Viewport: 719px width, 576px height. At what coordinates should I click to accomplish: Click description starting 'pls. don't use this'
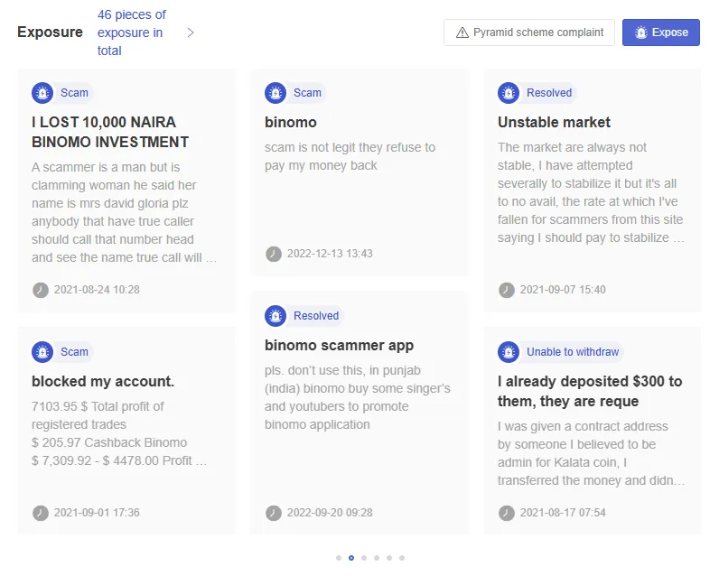coord(357,398)
